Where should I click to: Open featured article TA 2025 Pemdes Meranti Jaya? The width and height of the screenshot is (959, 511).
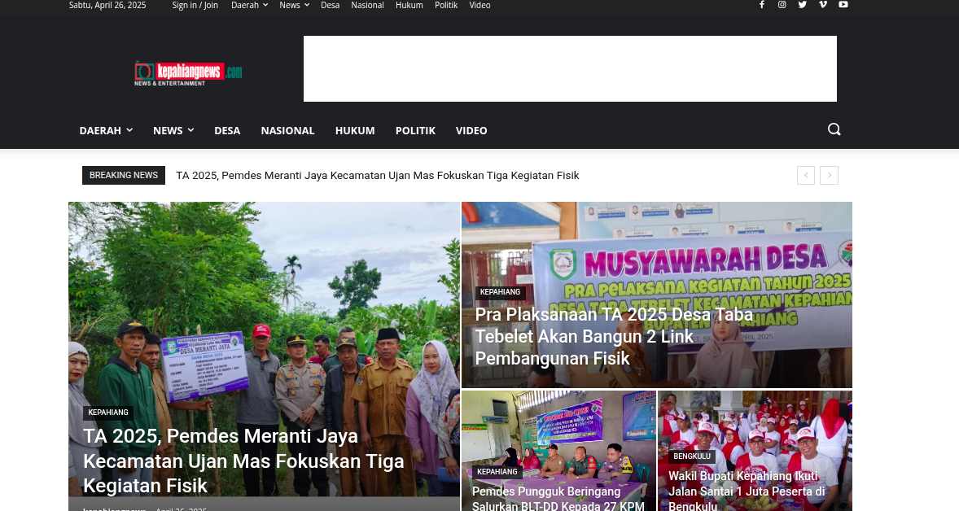[x=243, y=461]
